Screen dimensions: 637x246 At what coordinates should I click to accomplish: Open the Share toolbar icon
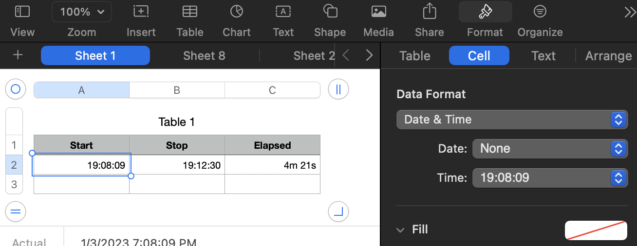[429, 12]
